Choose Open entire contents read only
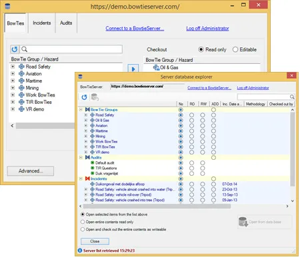 pyautogui.click(x=83, y=222)
